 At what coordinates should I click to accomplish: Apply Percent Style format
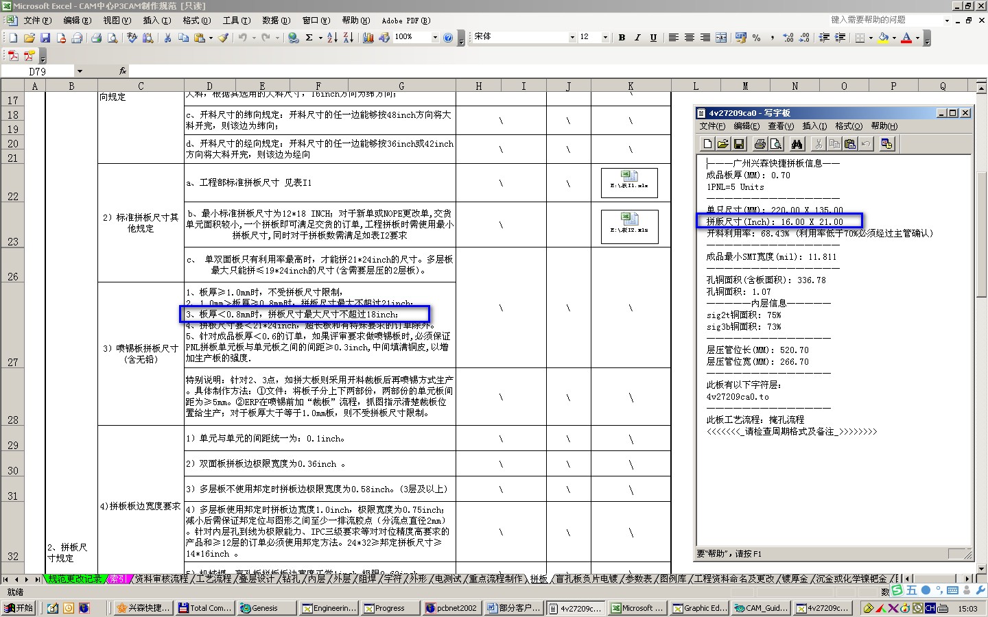pyautogui.click(x=756, y=38)
